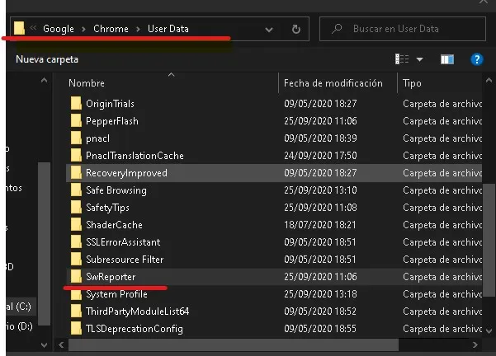The height and width of the screenshot is (356, 496).
Task: Open the help question mark icon
Action: coord(476,59)
